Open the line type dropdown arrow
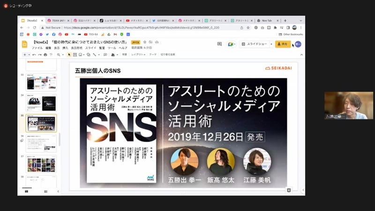The width and height of the screenshot is (375, 211). point(99,55)
